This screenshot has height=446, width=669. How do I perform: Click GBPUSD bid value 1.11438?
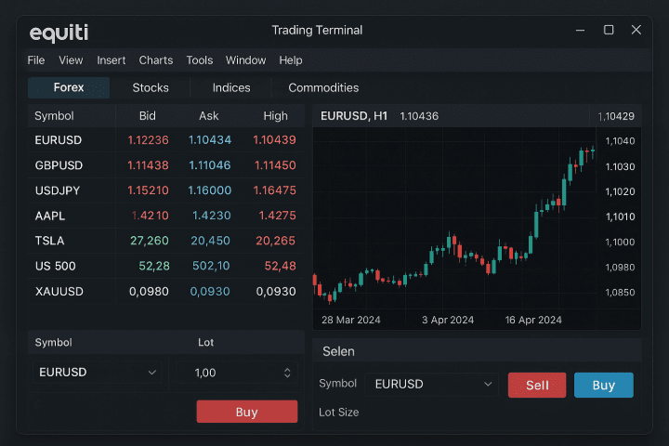pos(148,165)
